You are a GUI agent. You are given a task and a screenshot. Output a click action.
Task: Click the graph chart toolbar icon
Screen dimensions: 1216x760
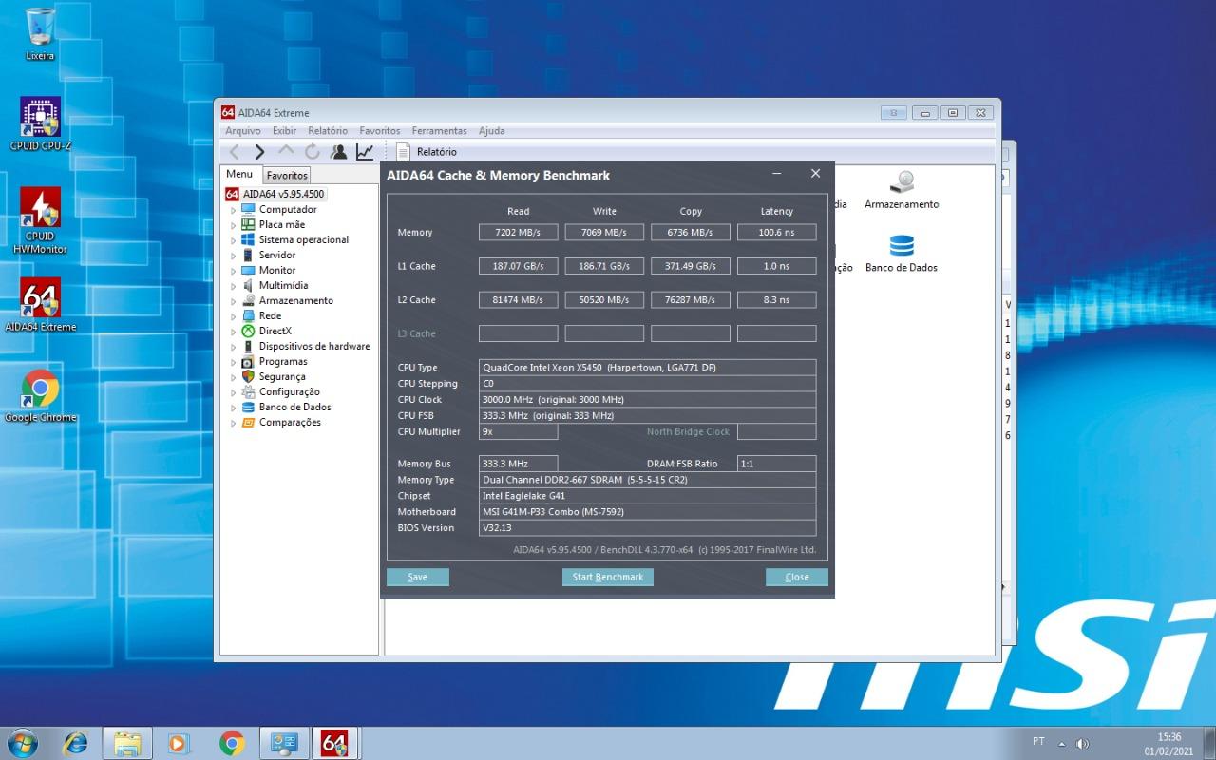(365, 152)
